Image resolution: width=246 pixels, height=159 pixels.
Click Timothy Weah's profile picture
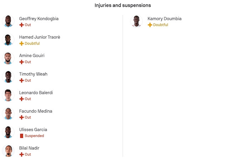8,77
